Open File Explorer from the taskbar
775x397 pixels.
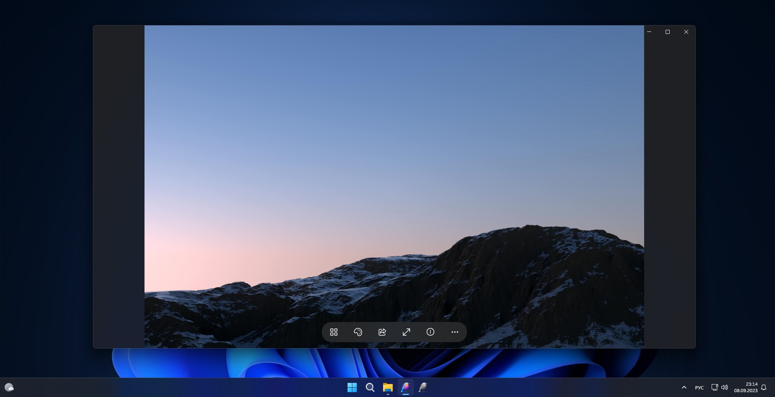pyautogui.click(x=388, y=388)
